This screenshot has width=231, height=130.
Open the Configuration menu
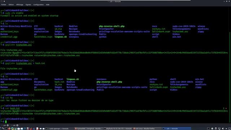[39, 5]
